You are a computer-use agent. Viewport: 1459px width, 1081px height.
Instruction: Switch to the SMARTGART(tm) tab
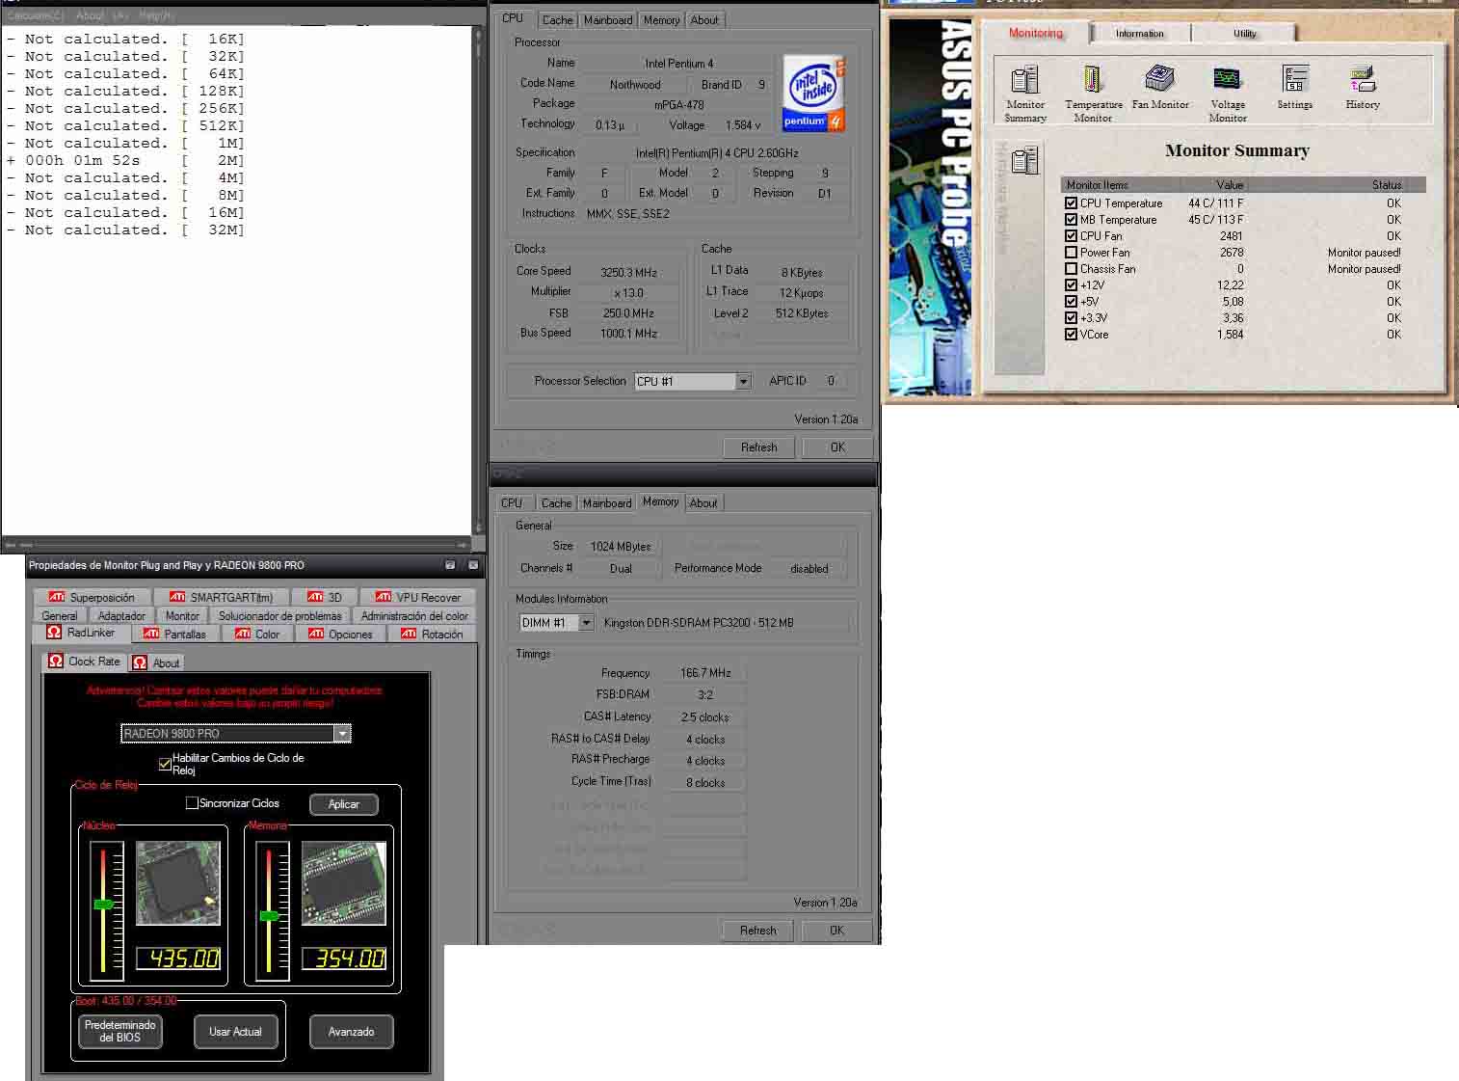pos(222,597)
